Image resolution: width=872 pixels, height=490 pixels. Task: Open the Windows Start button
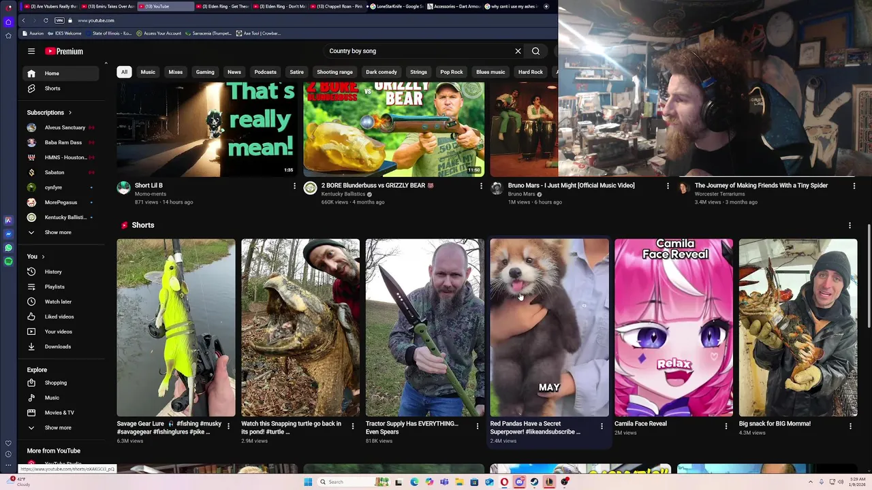pyautogui.click(x=308, y=482)
